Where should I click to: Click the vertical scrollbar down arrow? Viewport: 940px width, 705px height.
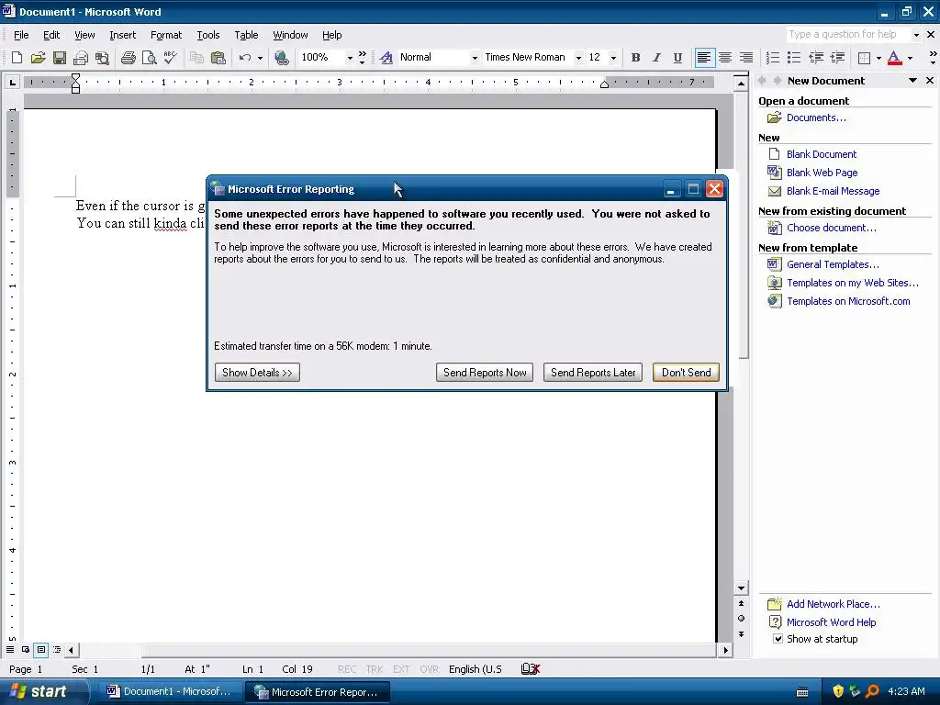[741, 588]
